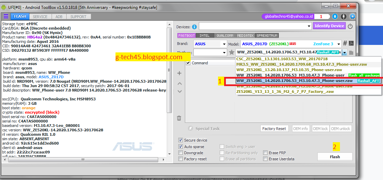The image size is (383, 180).
Task: Open the Model ASUS_Z017D dropdown
Action: click(x=339, y=44)
